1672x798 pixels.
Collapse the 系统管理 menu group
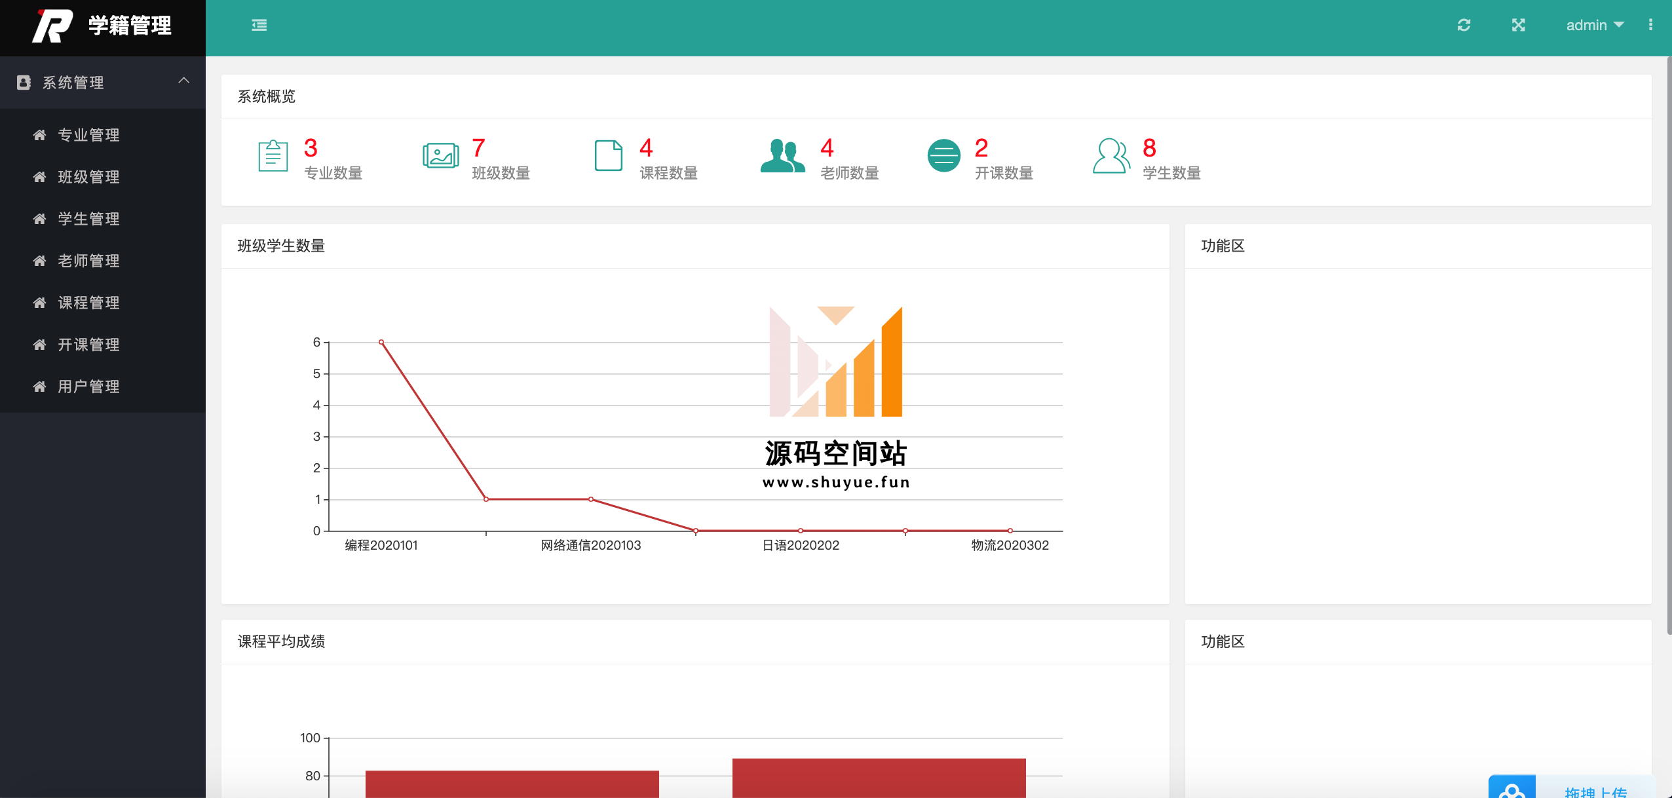pyautogui.click(x=183, y=81)
